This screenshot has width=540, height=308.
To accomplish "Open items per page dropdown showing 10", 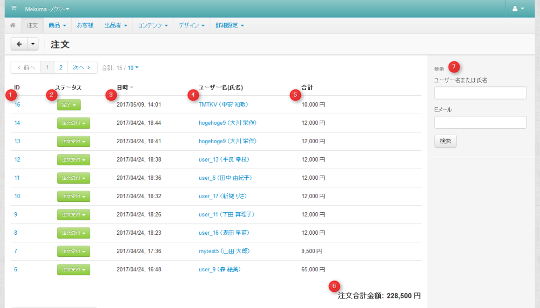I will (x=133, y=68).
